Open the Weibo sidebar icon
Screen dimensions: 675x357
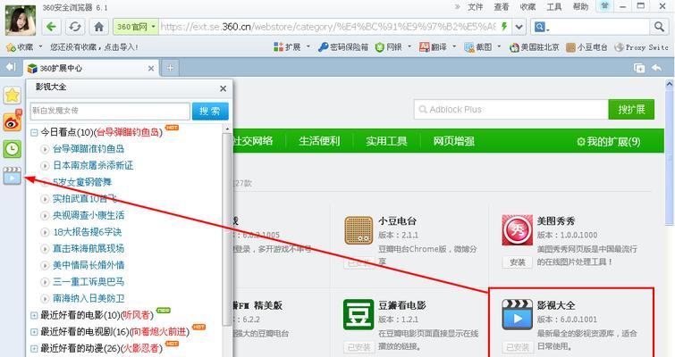coord(12,122)
